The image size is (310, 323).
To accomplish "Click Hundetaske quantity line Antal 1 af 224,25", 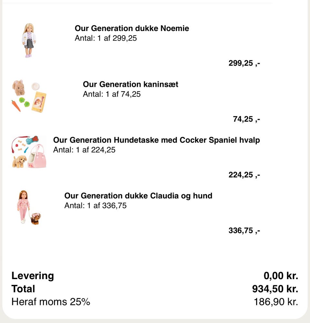I will click(x=84, y=150).
